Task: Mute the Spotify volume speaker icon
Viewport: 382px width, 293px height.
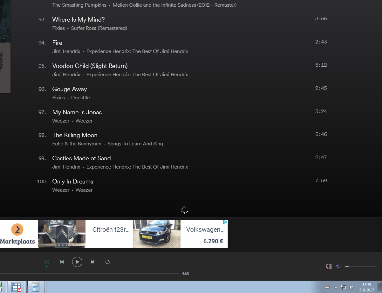Action: click(338, 266)
